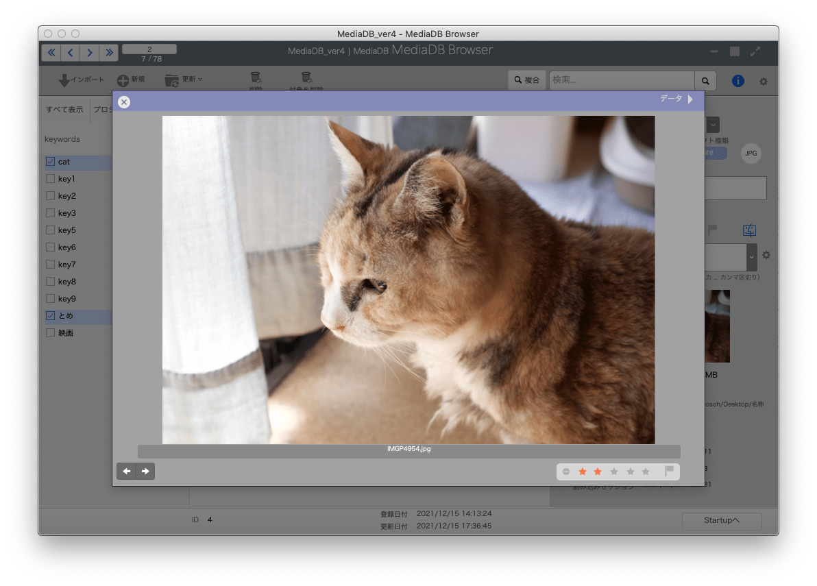Image resolution: width=817 pixels, height=586 pixels.
Task: Jump to last record with double-right arrow
Action: pyautogui.click(x=109, y=53)
